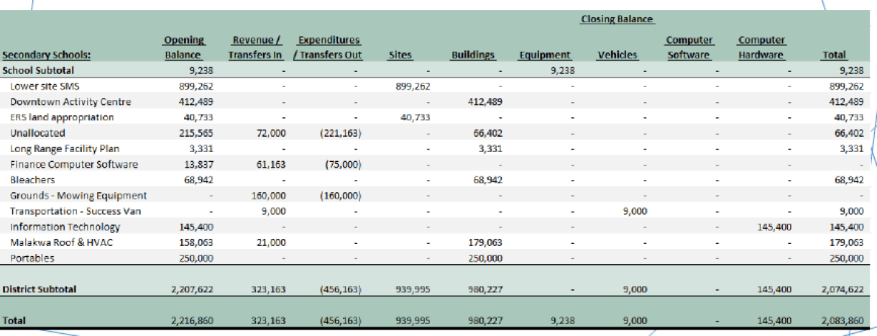Click the Buildings column header
Screen dimensions: 877x336
pyautogui.click(x=472, y=55)
